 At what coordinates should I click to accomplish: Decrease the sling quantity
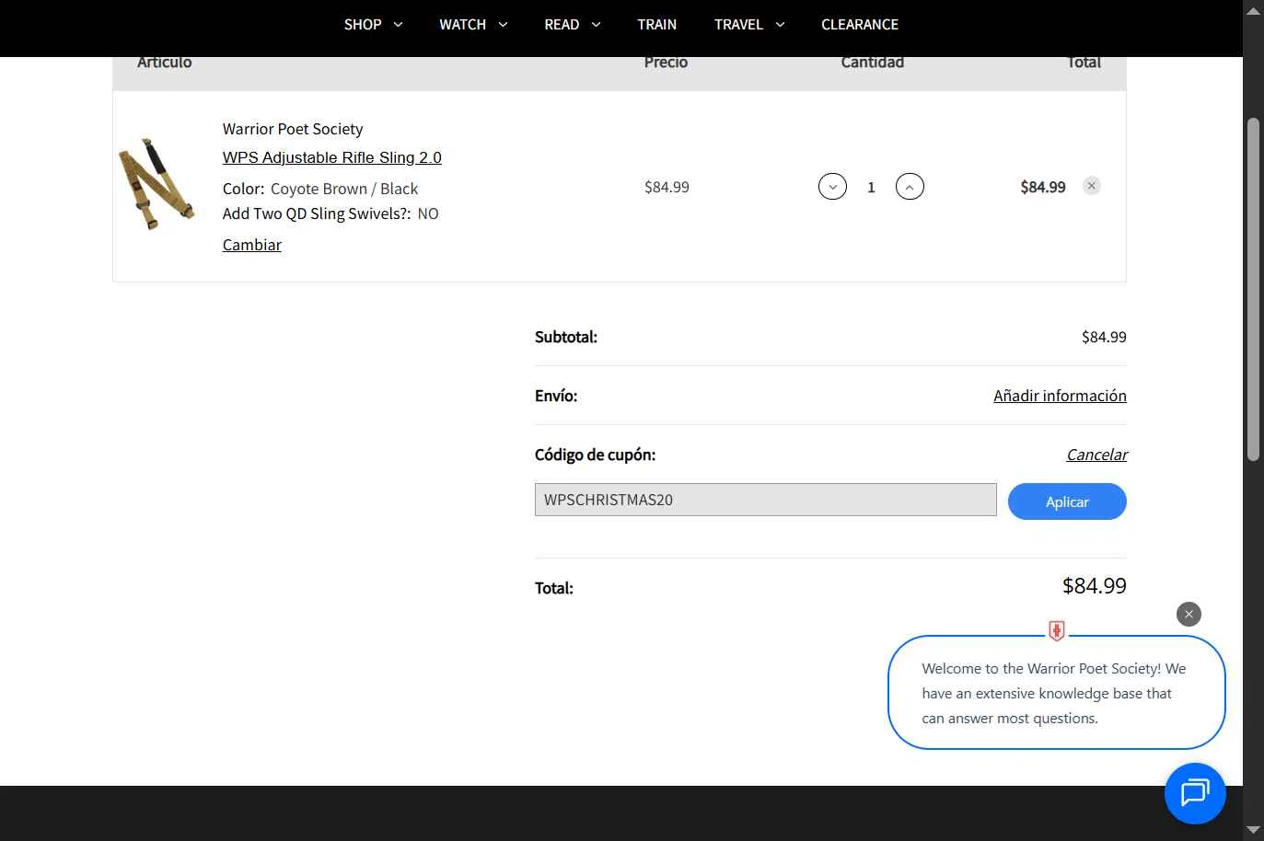pos(832,187)
